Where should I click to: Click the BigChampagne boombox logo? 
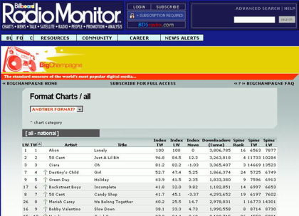point(20,60)
